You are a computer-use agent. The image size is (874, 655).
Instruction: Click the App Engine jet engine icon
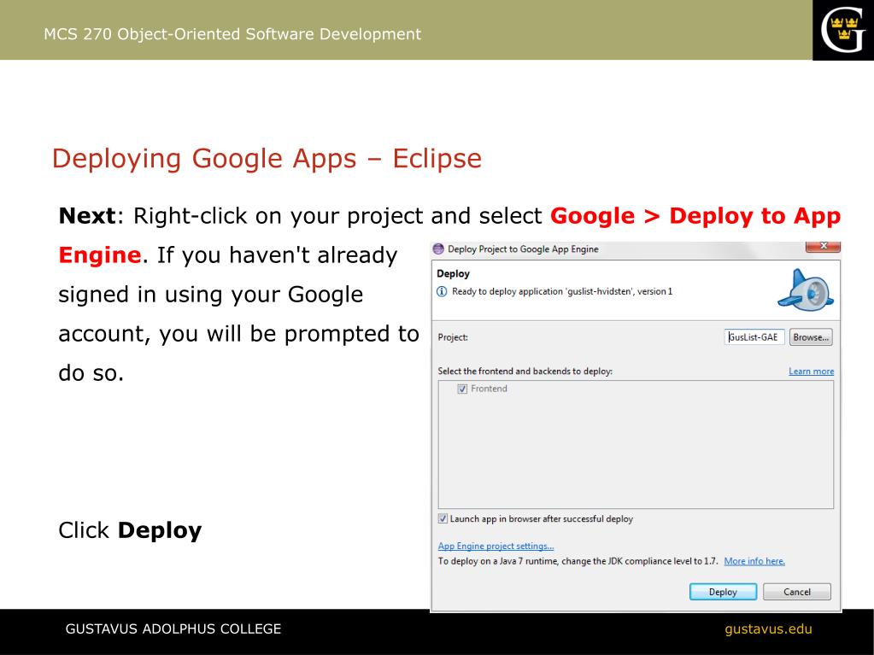click(805, 292)
